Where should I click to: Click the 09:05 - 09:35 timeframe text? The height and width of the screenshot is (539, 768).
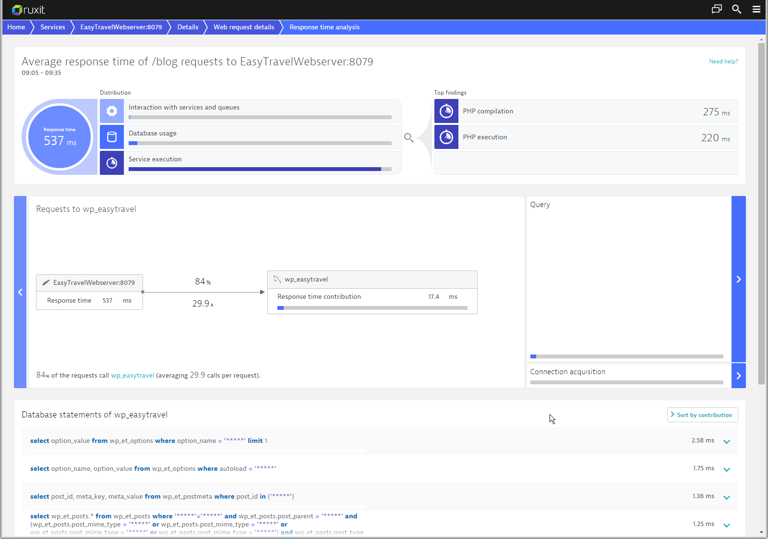[41, 73]
